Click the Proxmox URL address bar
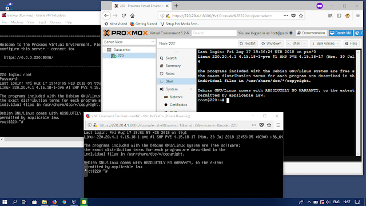366x206 pixels. (x=222, y=15)
